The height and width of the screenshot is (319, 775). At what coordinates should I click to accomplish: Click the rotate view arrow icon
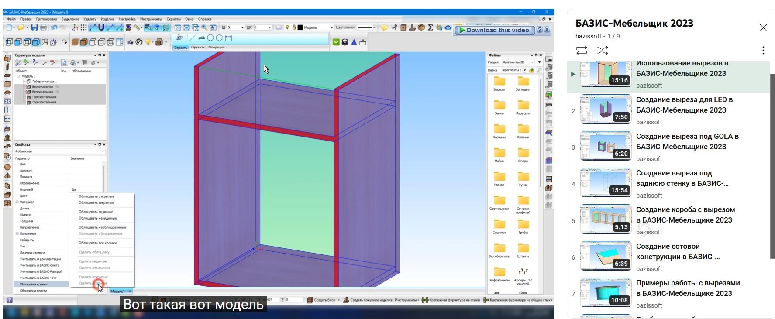coord(64,42)
